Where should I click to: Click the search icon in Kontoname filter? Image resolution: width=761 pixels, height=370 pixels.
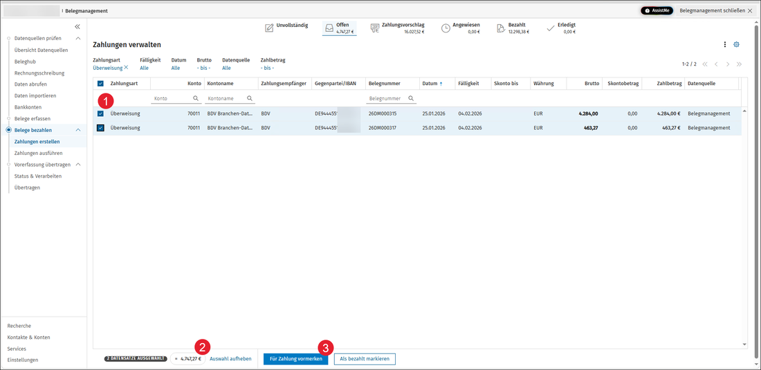coord(250,98)
